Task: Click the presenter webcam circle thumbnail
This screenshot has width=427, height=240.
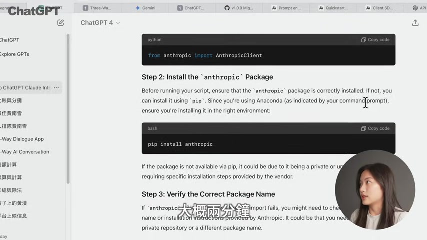Action: tap(375, 190)
